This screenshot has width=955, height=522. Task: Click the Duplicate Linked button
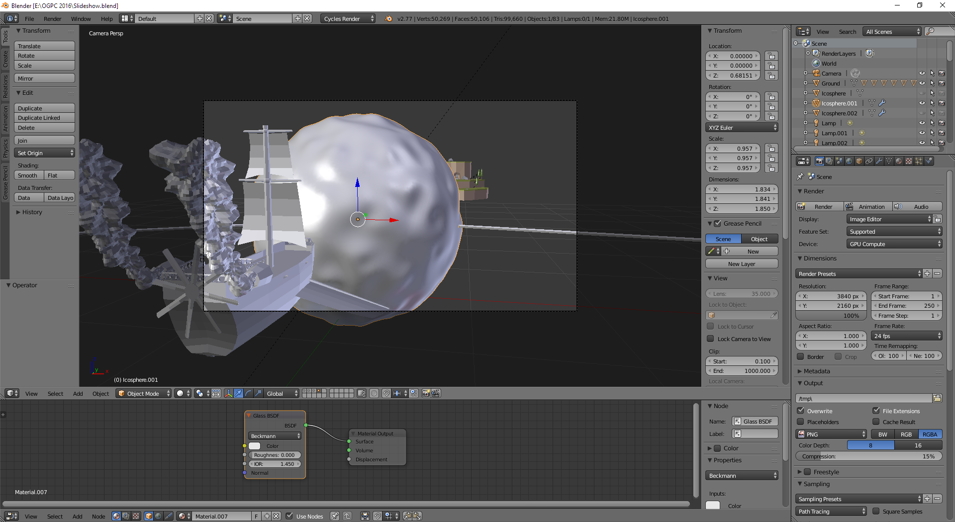click(44, 118)
